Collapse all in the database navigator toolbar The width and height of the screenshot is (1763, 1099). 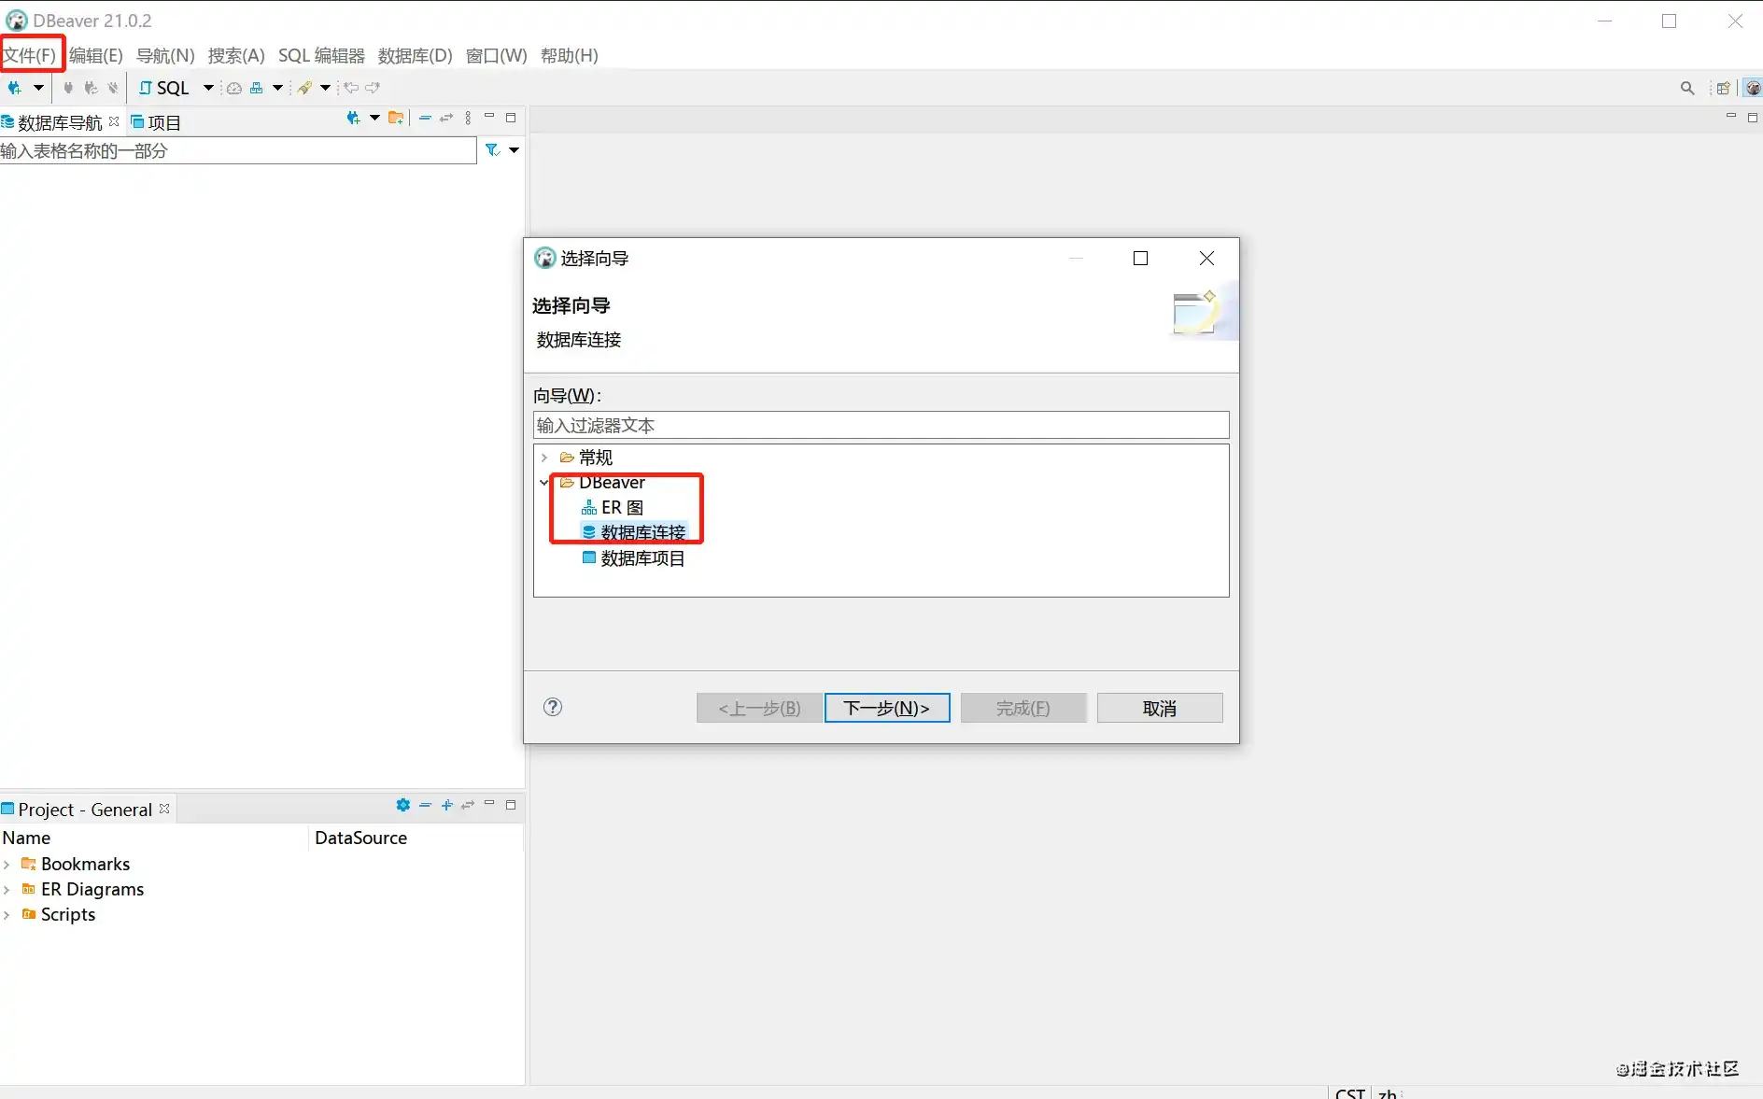[425, 119]
